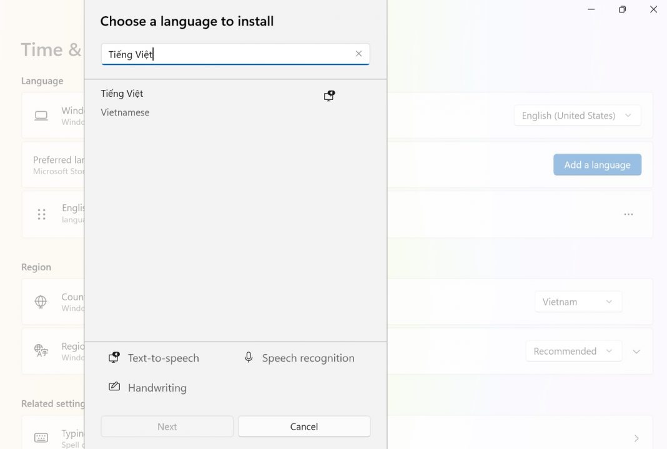
Task: Open the English (United States) language dropdown
Action: click(577, 116)
